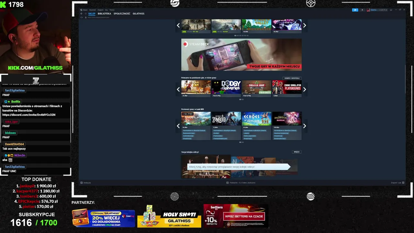This screenshot has height=233, width=414.
Task: Show next page of Lost Rift recommendations
Action: click(304, 126)
